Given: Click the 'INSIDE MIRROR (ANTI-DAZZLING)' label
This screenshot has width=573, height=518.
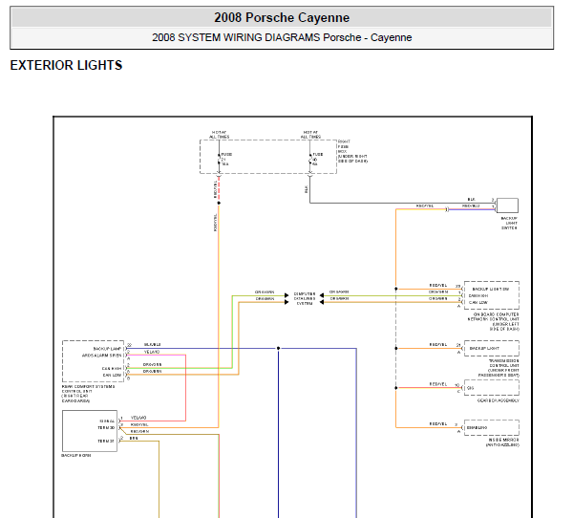Looking at the screenshot, I should point(502,442).
